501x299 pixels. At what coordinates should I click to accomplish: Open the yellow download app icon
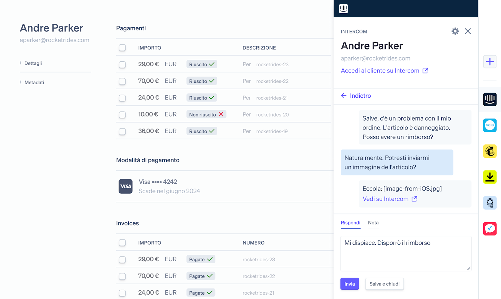[490, 177]
